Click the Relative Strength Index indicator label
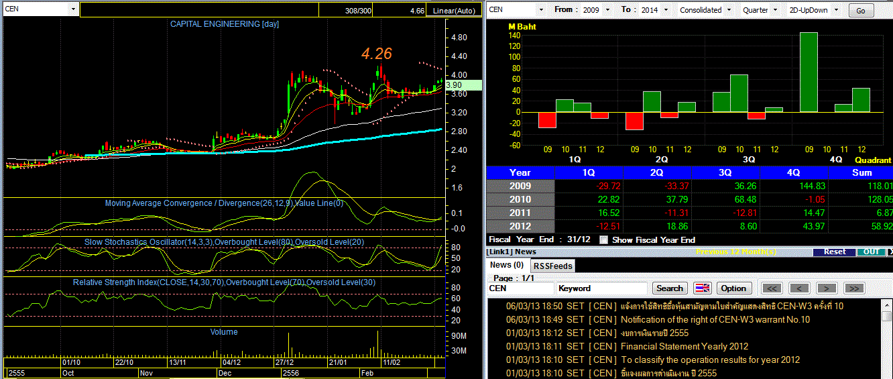Viewport: 893px width, 379px height. click(224, 282)
